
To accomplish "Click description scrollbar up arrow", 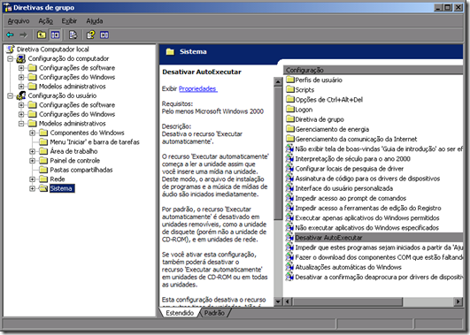I will pyautogui.click(x=278, y=81).
